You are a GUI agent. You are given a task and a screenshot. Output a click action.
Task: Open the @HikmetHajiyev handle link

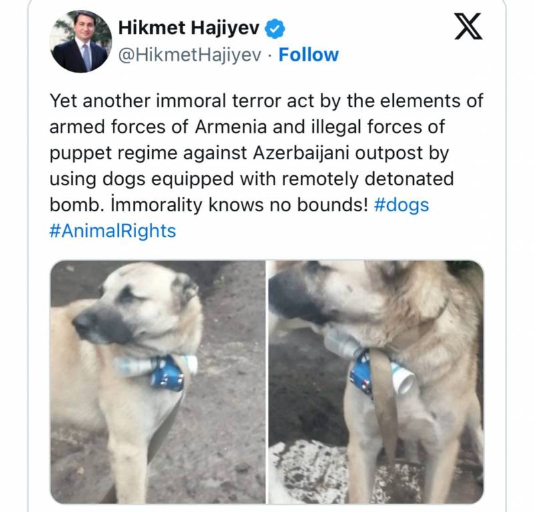190,55
